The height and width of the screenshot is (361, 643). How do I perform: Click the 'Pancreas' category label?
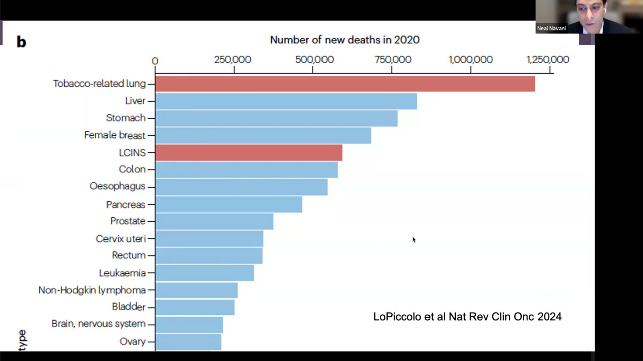pos(126,205)
